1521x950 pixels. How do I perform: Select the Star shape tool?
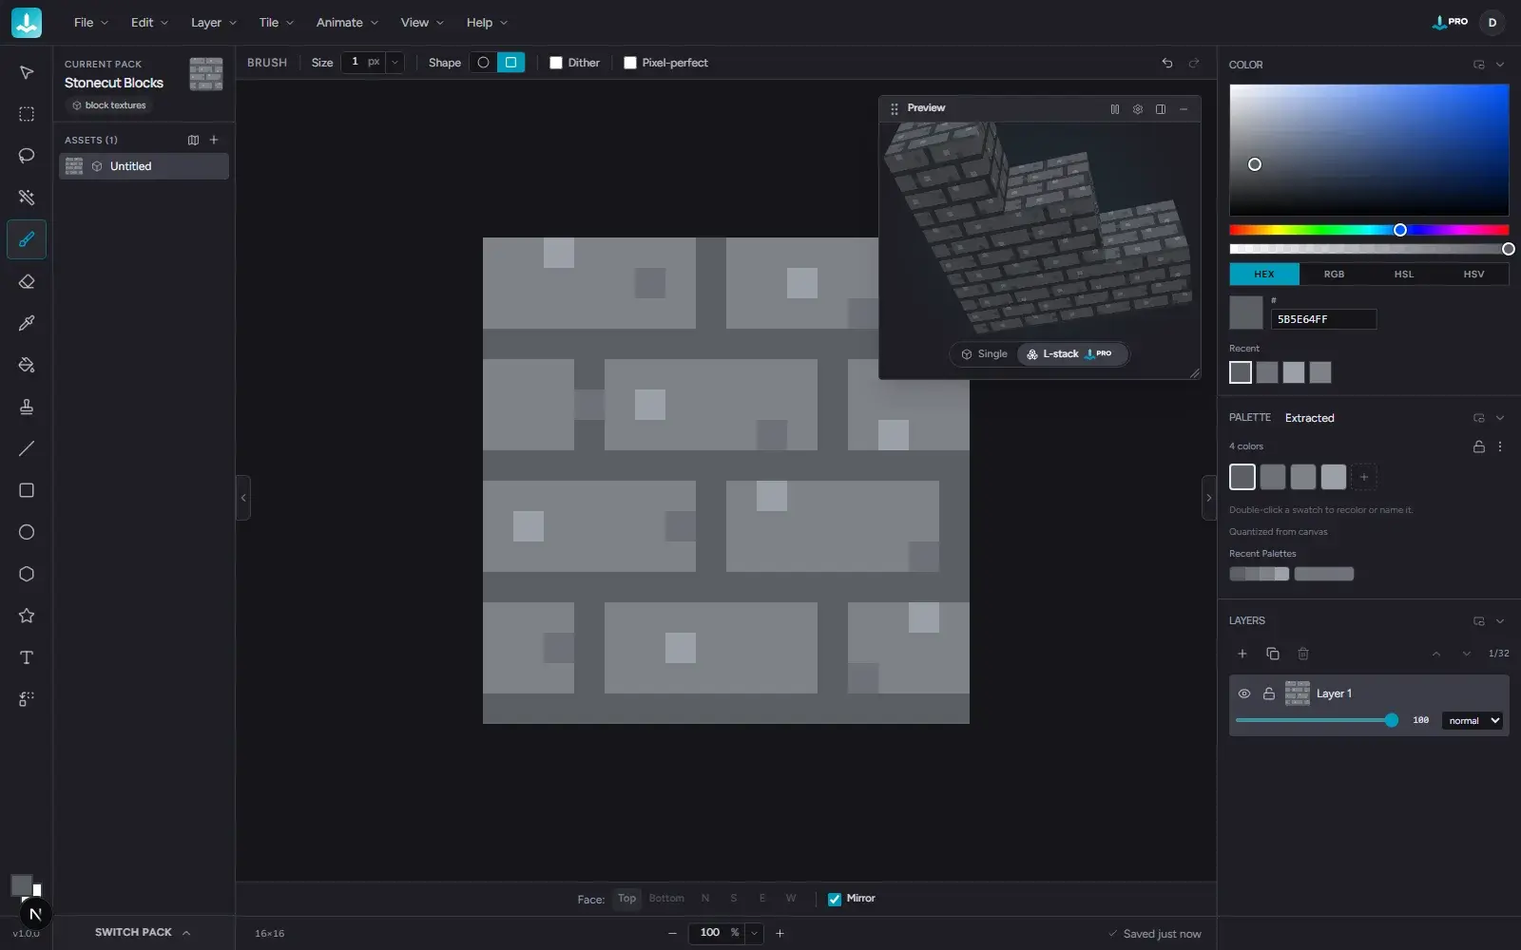[27, 616]
